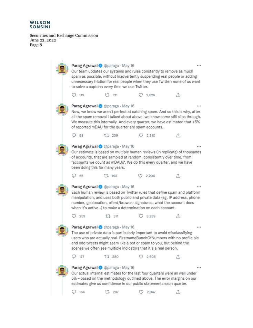Share the first tweet about captcha
This screenshot has width=253, height=328.
pyautogui.click(x=178, y=95)
